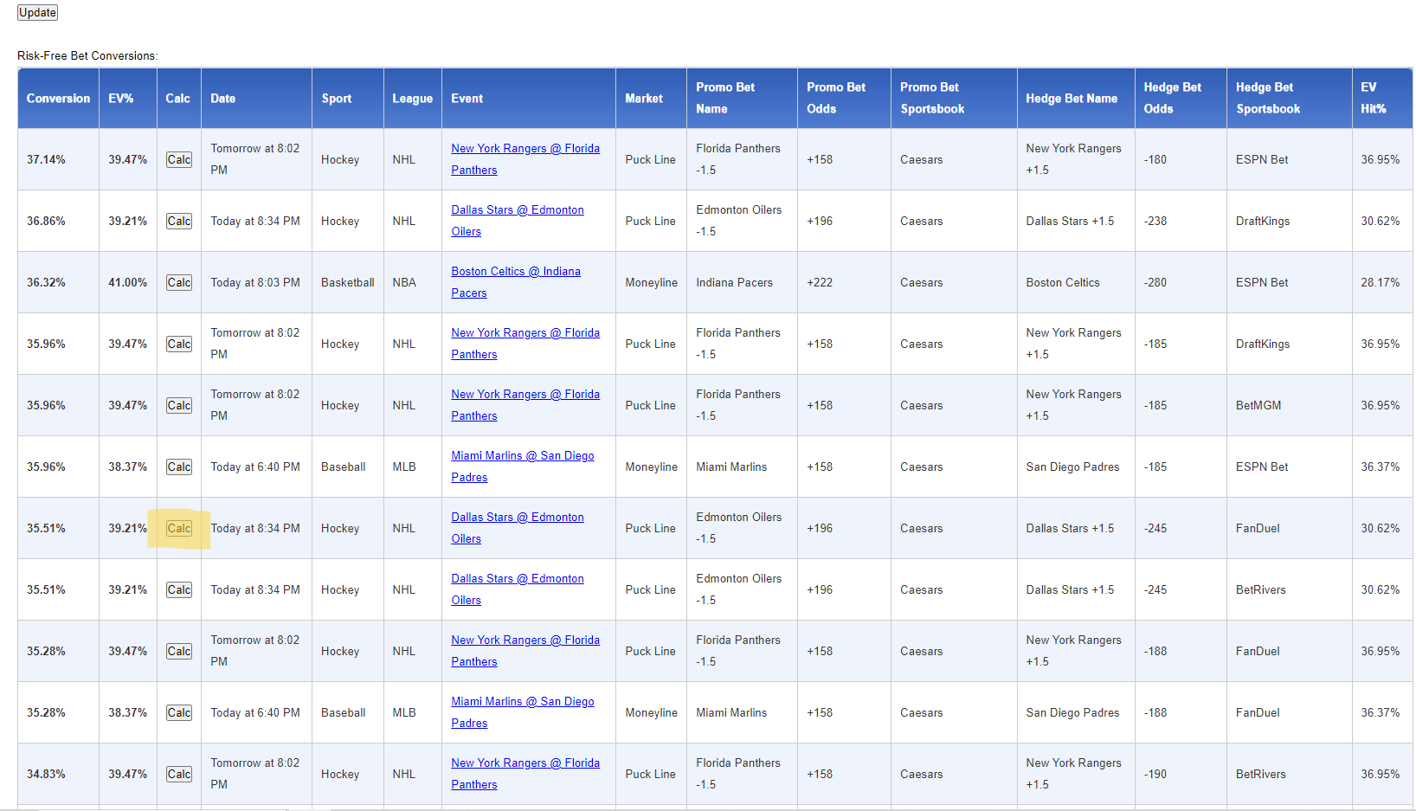Screen dimensions: 1416x811
Task: Open Calc for Marlins row hedged at FanDuel
Action: (x=179, y=712)
